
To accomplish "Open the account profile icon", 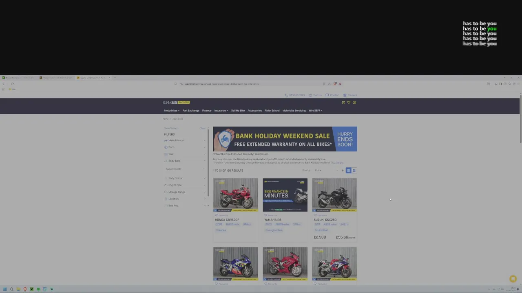I will (354, 103).
